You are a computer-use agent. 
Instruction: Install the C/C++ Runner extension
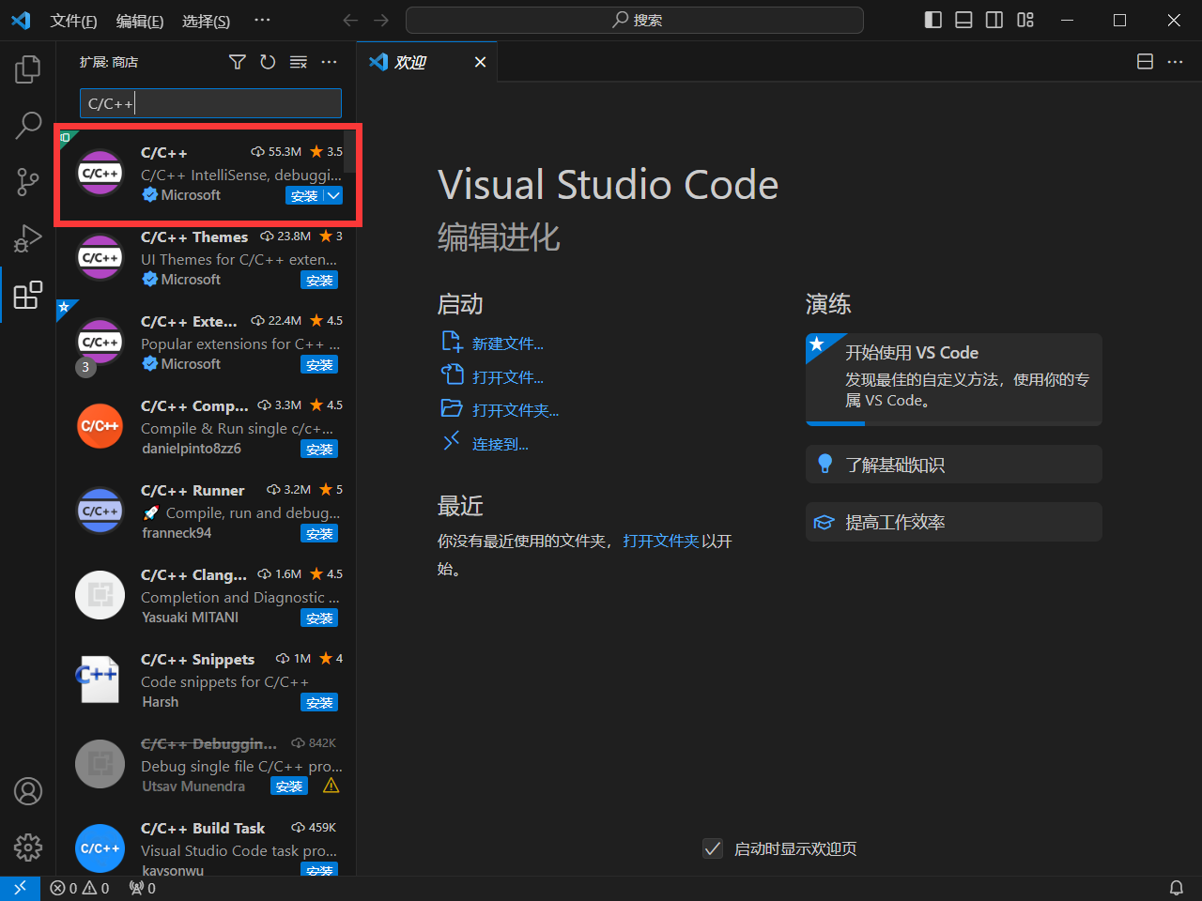pos(319,533)
